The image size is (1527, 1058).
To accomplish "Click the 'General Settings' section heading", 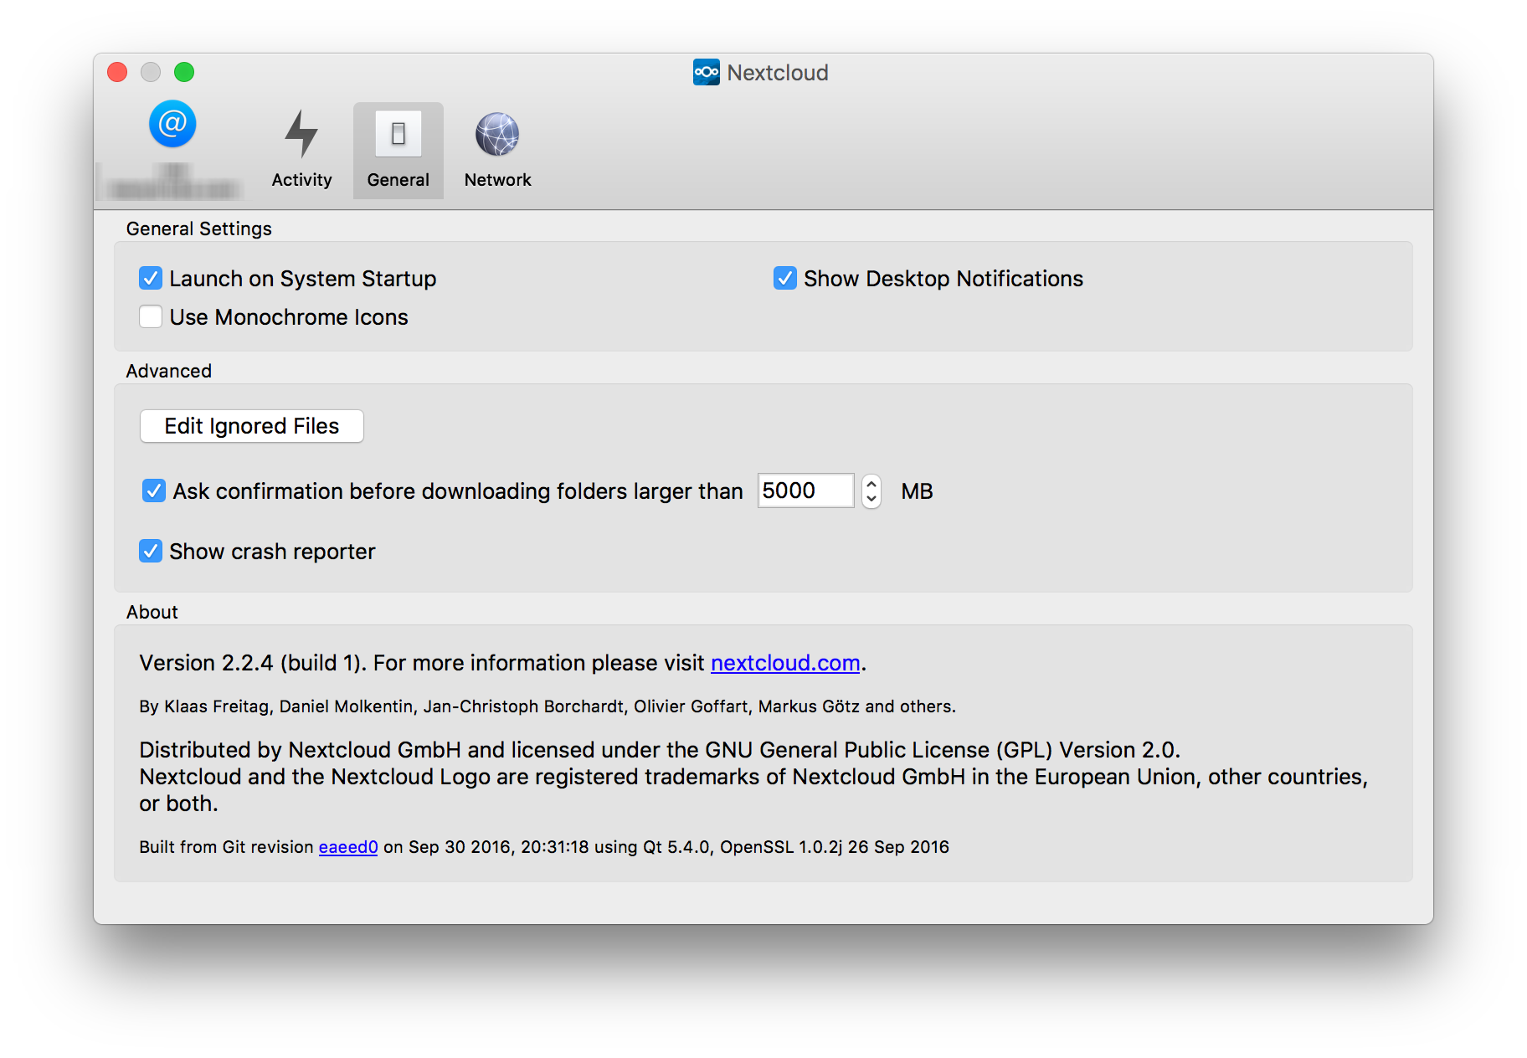I will (199, 229).
